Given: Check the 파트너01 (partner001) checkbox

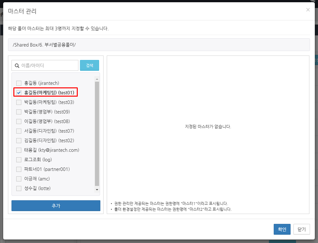Looking at the screenshot, I should click(x=19, y=169).
